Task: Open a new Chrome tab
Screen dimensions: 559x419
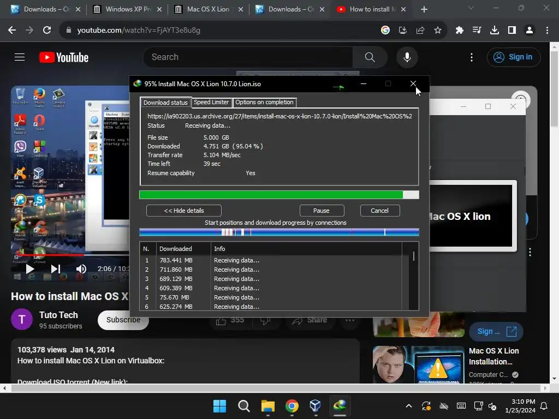Action: [x=424, y=9]
